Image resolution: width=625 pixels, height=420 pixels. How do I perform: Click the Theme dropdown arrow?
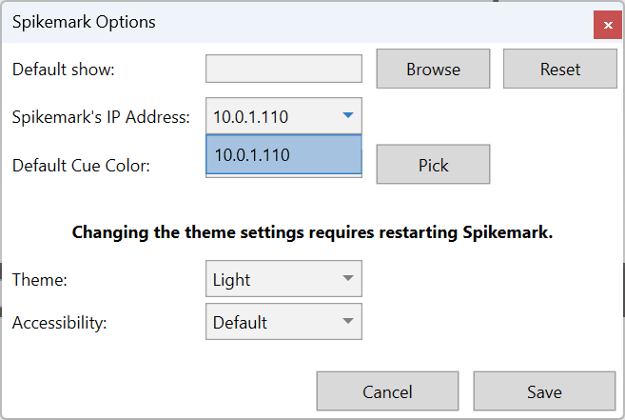(x=347, y=279)
